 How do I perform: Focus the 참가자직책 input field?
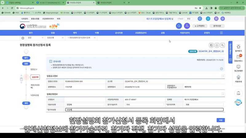(204, 105)
